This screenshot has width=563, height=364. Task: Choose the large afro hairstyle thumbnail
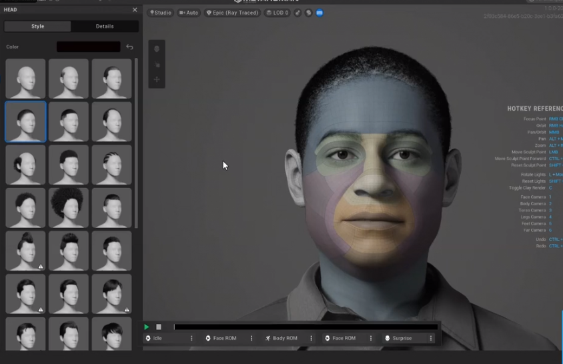point(68,207)
